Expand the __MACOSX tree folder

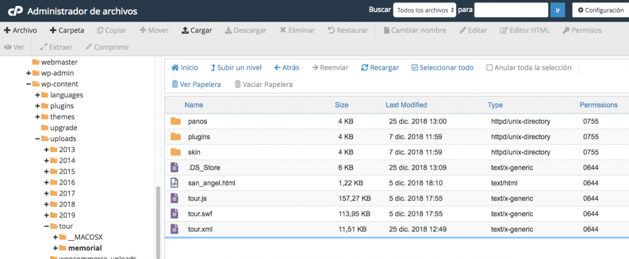55,237
